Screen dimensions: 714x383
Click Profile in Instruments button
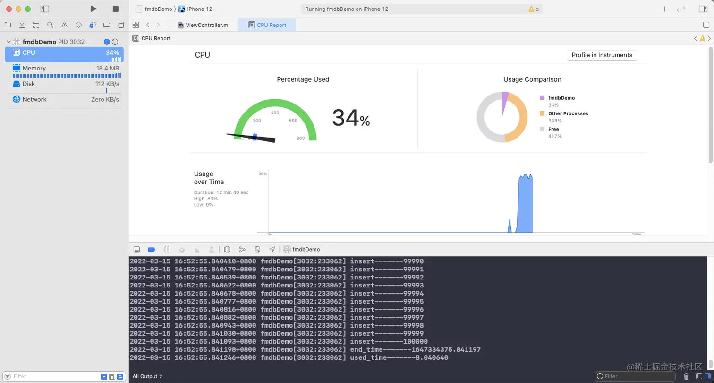602,55
